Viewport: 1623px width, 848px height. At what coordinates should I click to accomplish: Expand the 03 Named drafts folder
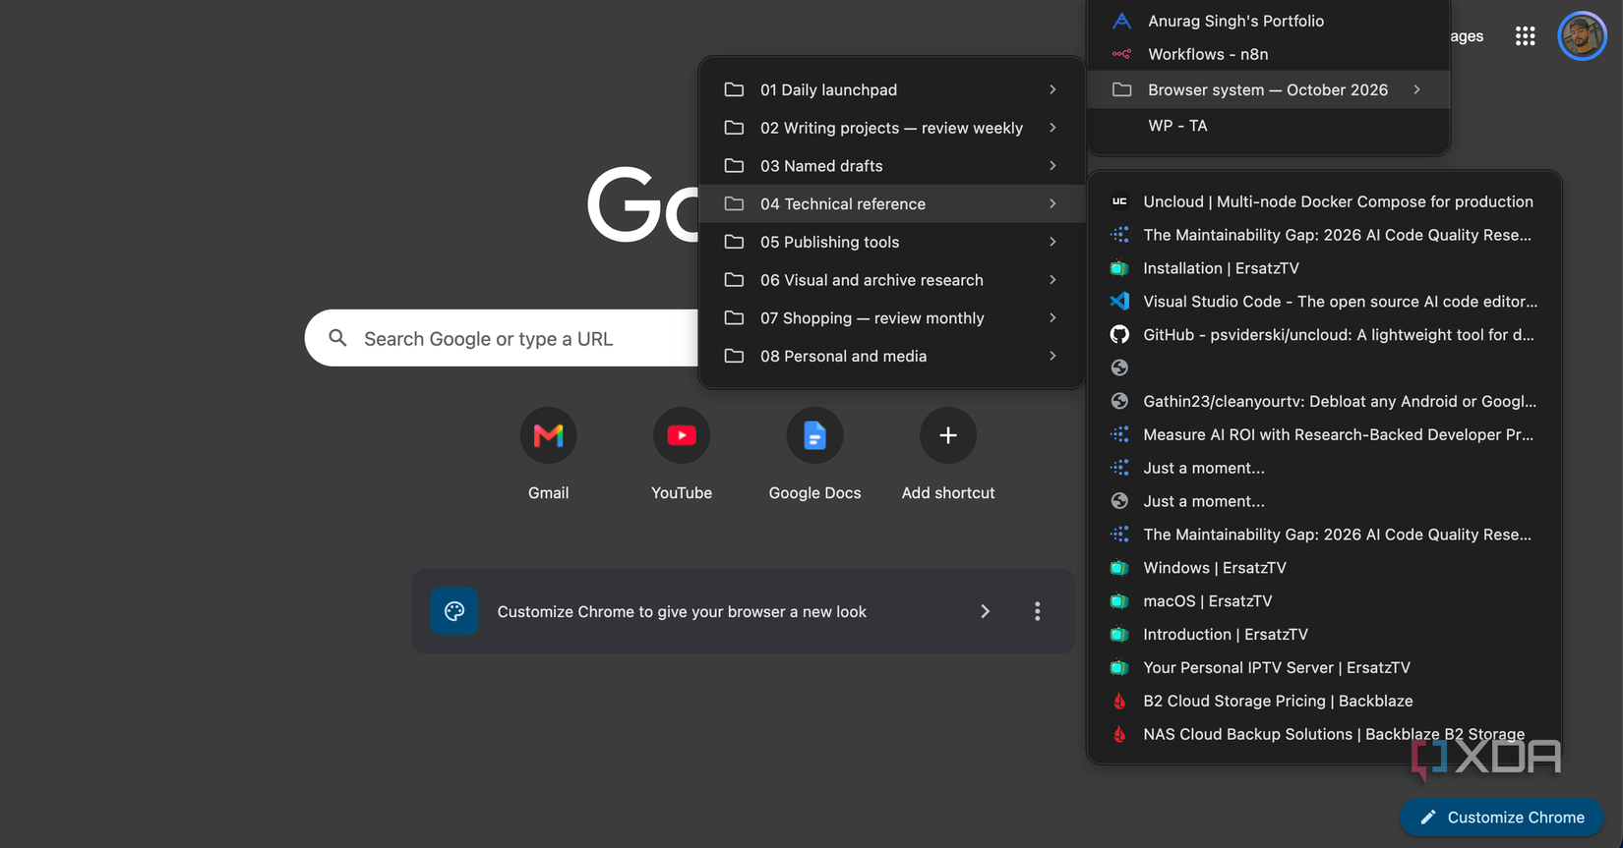tap(891, 166)
